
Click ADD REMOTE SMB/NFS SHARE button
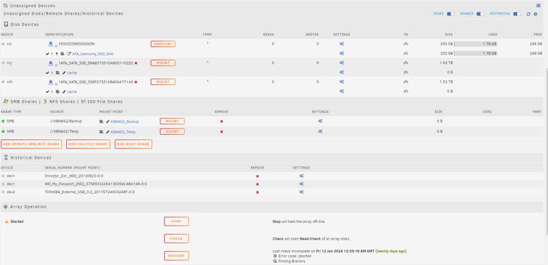[x=31, y=144]
